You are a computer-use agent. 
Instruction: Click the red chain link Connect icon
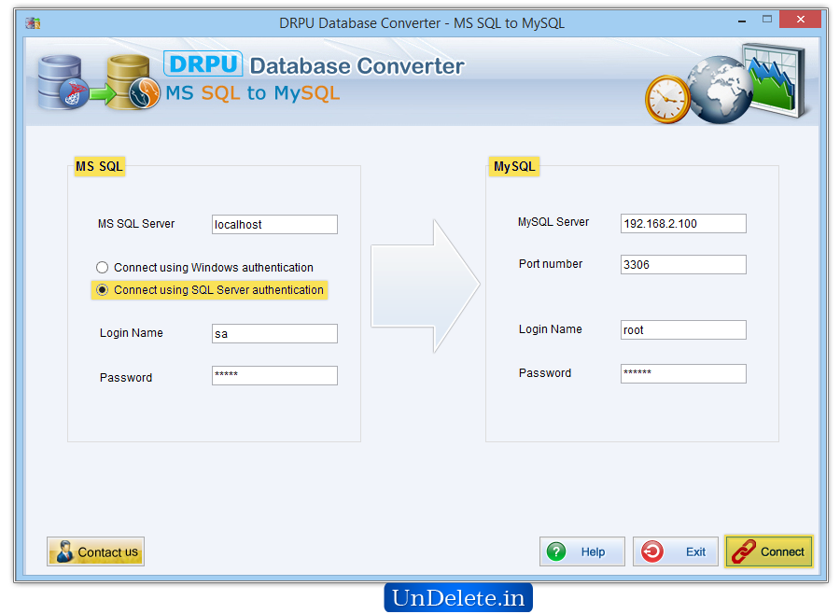pyautogui.click(x=744, y=551)
